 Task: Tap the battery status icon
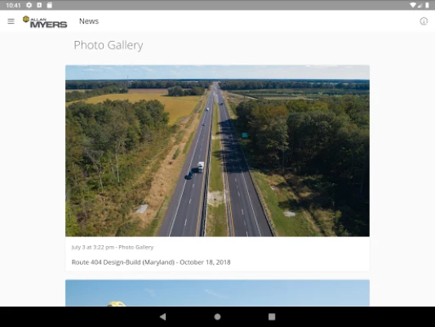click(427, 5)
